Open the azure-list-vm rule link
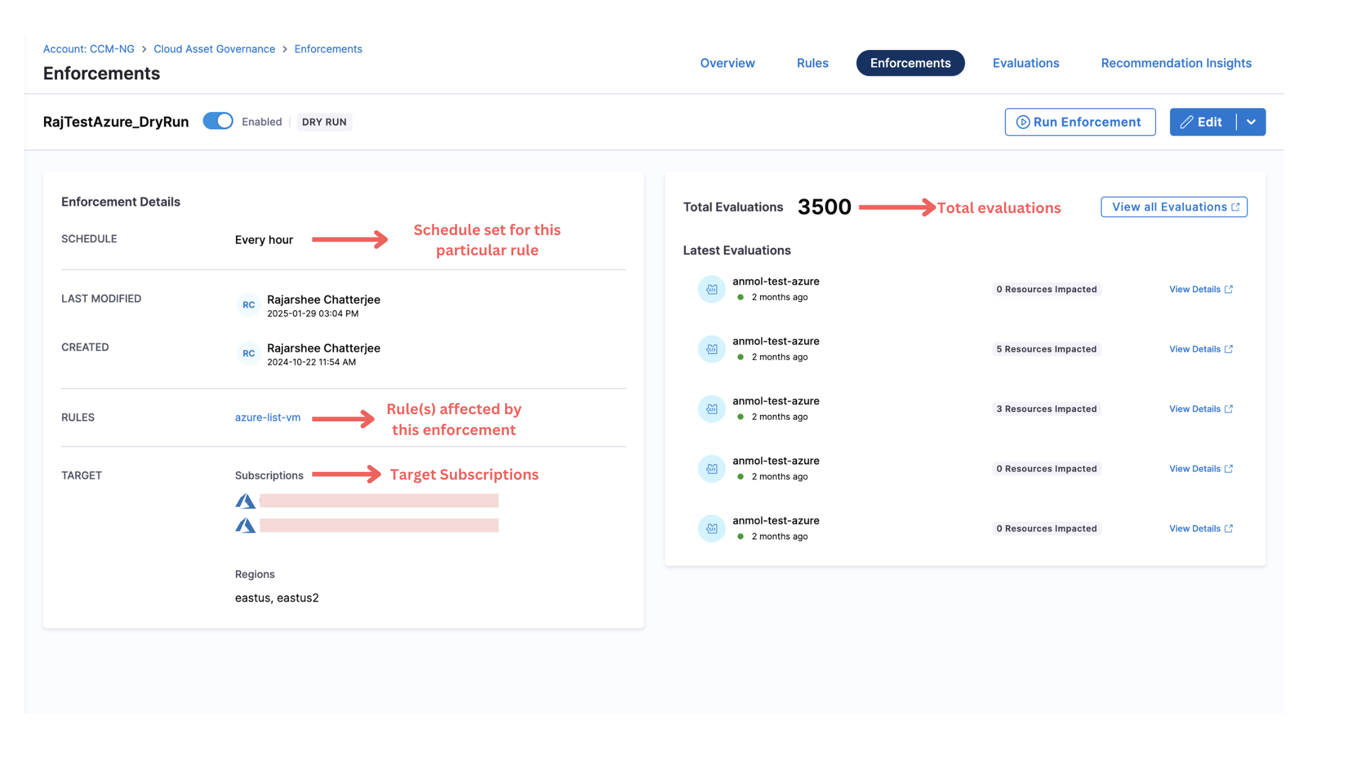1353x757 pixels. point(267,417)
